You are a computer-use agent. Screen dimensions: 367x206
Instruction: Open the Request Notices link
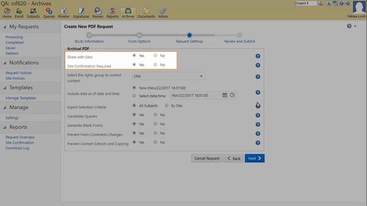coord(18,73)
